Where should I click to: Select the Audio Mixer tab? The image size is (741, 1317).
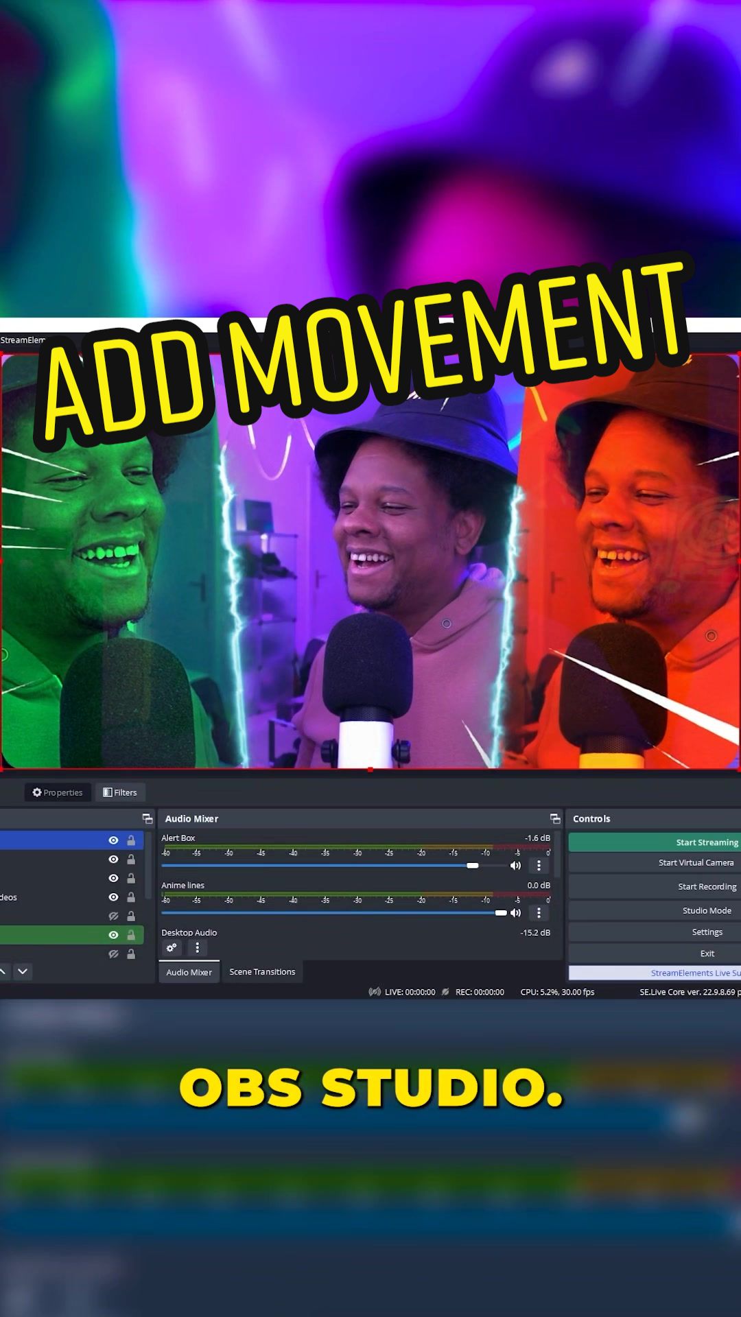(189, 972)
